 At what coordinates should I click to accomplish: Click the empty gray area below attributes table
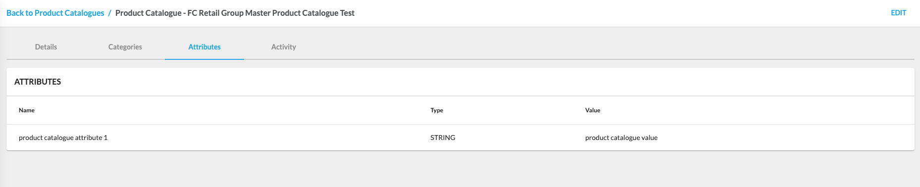460,169
